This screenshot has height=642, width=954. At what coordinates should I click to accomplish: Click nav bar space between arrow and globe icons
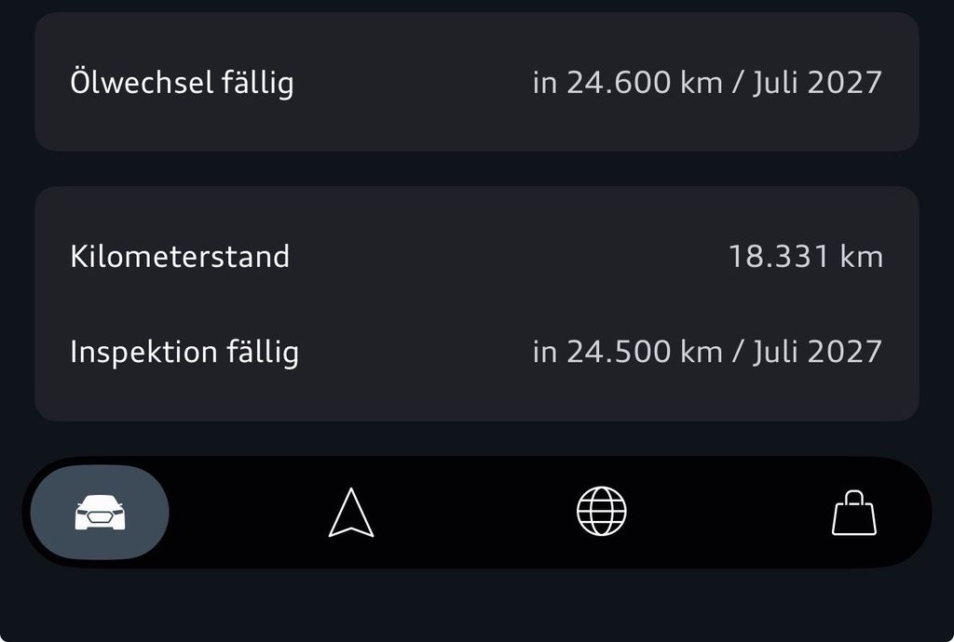click(475, 513)
